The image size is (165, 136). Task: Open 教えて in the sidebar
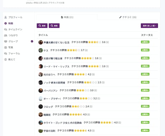(12, 59)
